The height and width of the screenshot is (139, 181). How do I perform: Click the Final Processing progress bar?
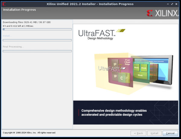[x=37, y=51]
